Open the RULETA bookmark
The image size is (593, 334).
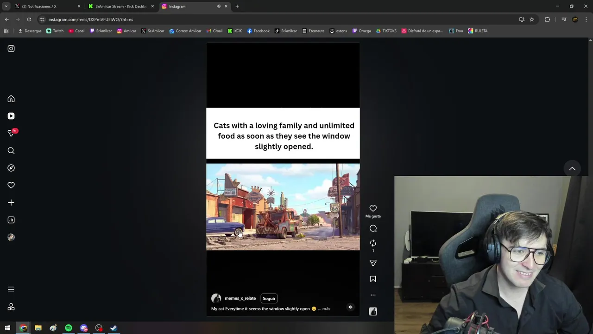point(478,31)
